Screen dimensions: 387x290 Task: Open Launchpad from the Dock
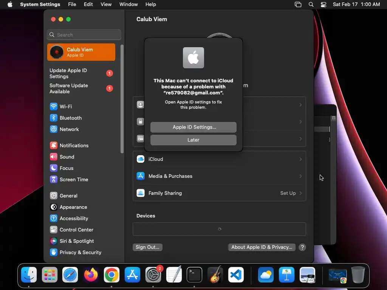50,275
